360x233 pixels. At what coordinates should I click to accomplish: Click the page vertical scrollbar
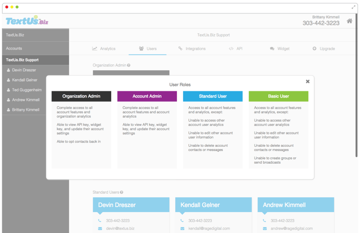(356, 85)
